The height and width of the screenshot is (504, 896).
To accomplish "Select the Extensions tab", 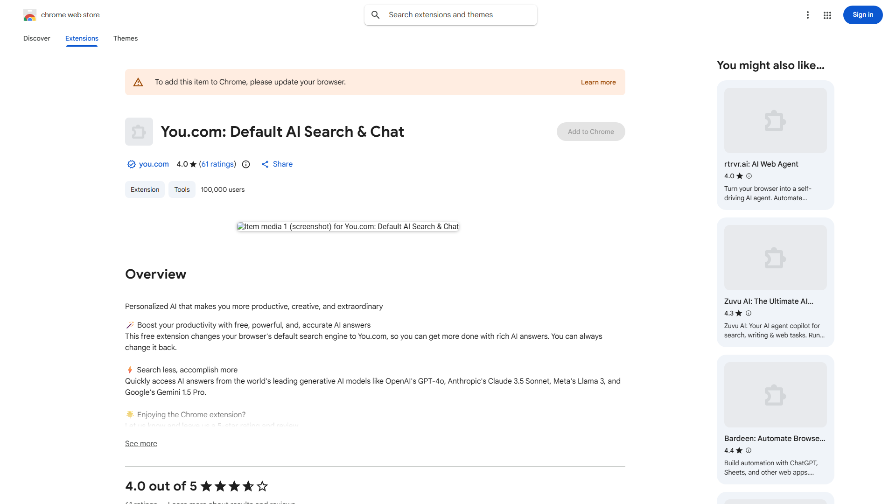I will (82, 38).
